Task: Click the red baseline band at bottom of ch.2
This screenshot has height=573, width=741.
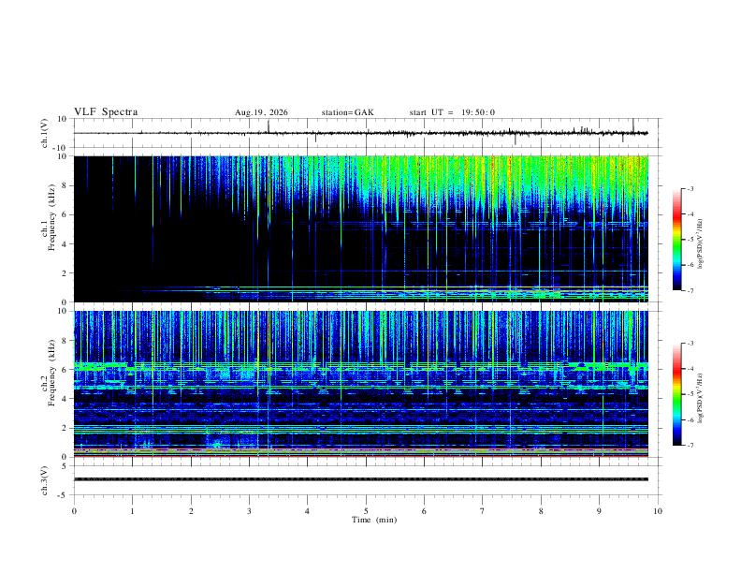Action: click(360, 455)
